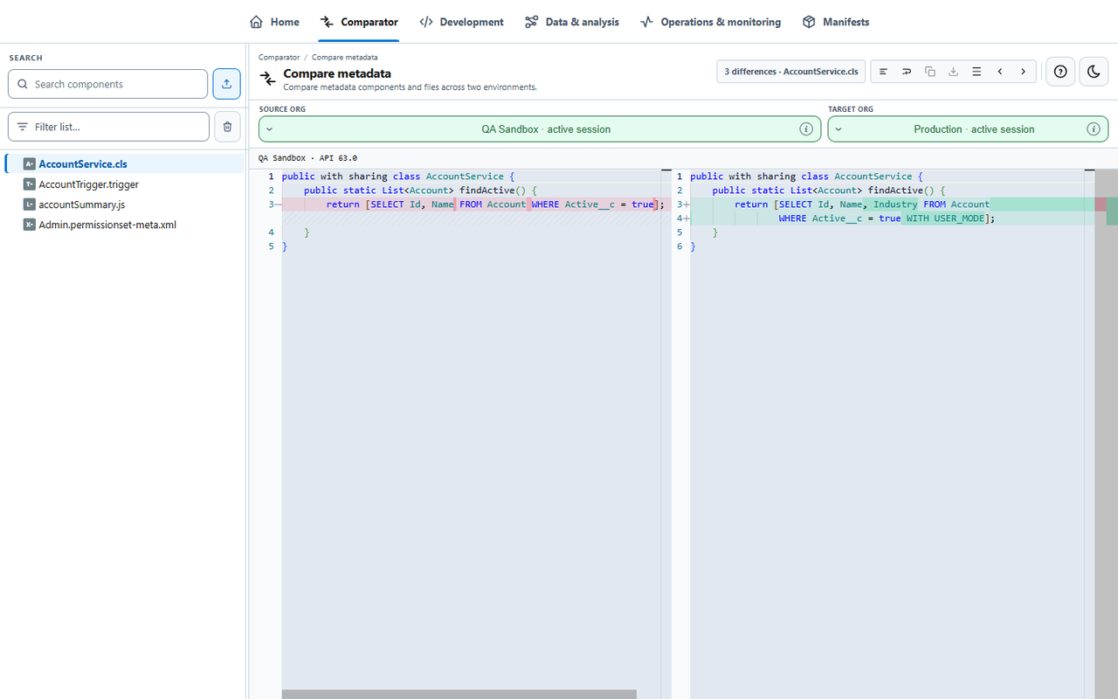Click the upload components icon button
1118x699 pixels.
point(227,84)
